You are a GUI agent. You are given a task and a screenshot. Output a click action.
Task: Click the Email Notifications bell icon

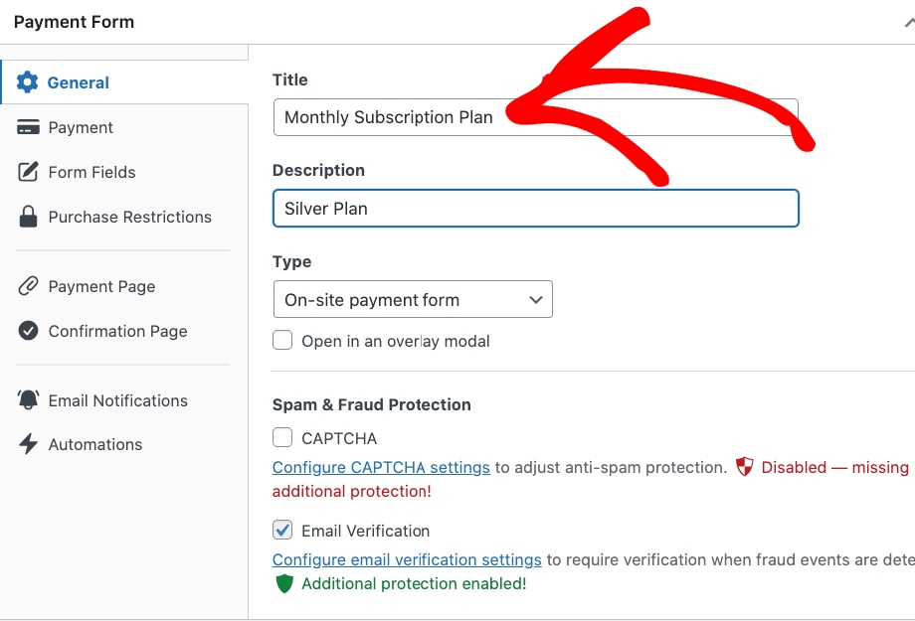point(28,400)
